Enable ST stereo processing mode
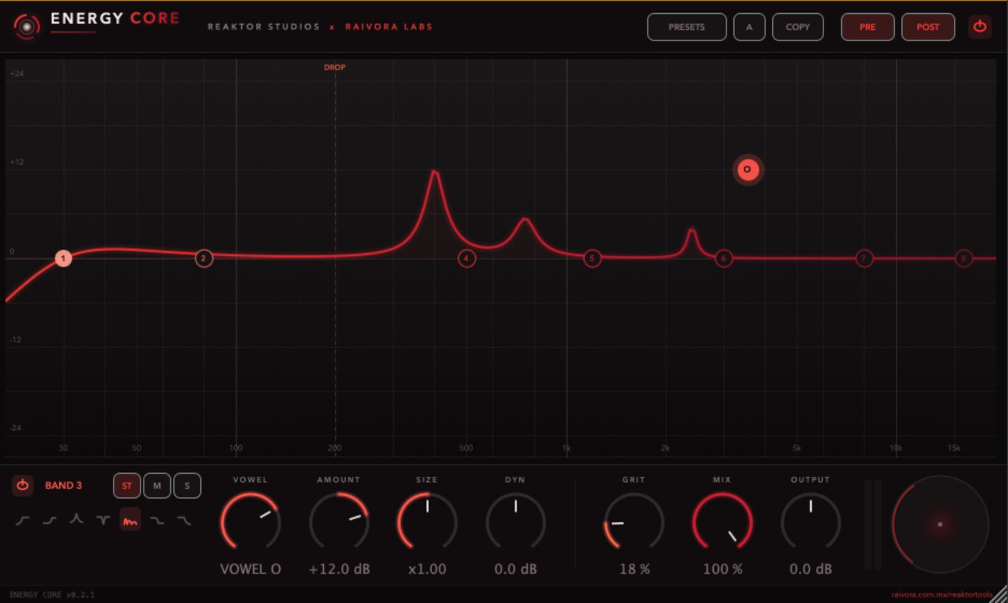This screenshot has height=603, width=1008. [127, 485]
